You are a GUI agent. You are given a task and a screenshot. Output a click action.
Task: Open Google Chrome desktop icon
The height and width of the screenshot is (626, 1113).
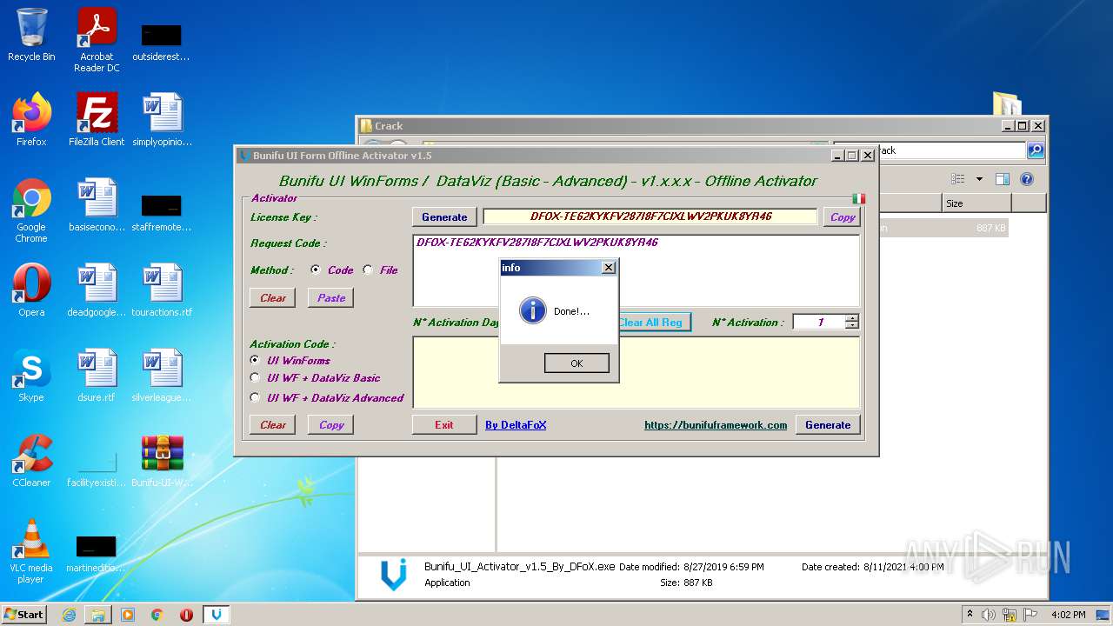[31, 210]
